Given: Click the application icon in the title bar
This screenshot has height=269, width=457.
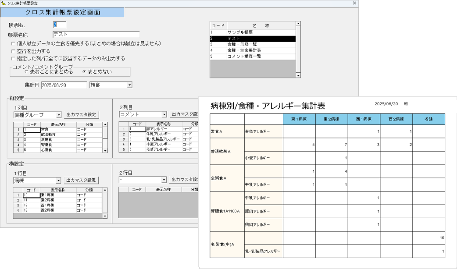Looking at the screenshot, I should pyautogui.click(x=4, y=3).
